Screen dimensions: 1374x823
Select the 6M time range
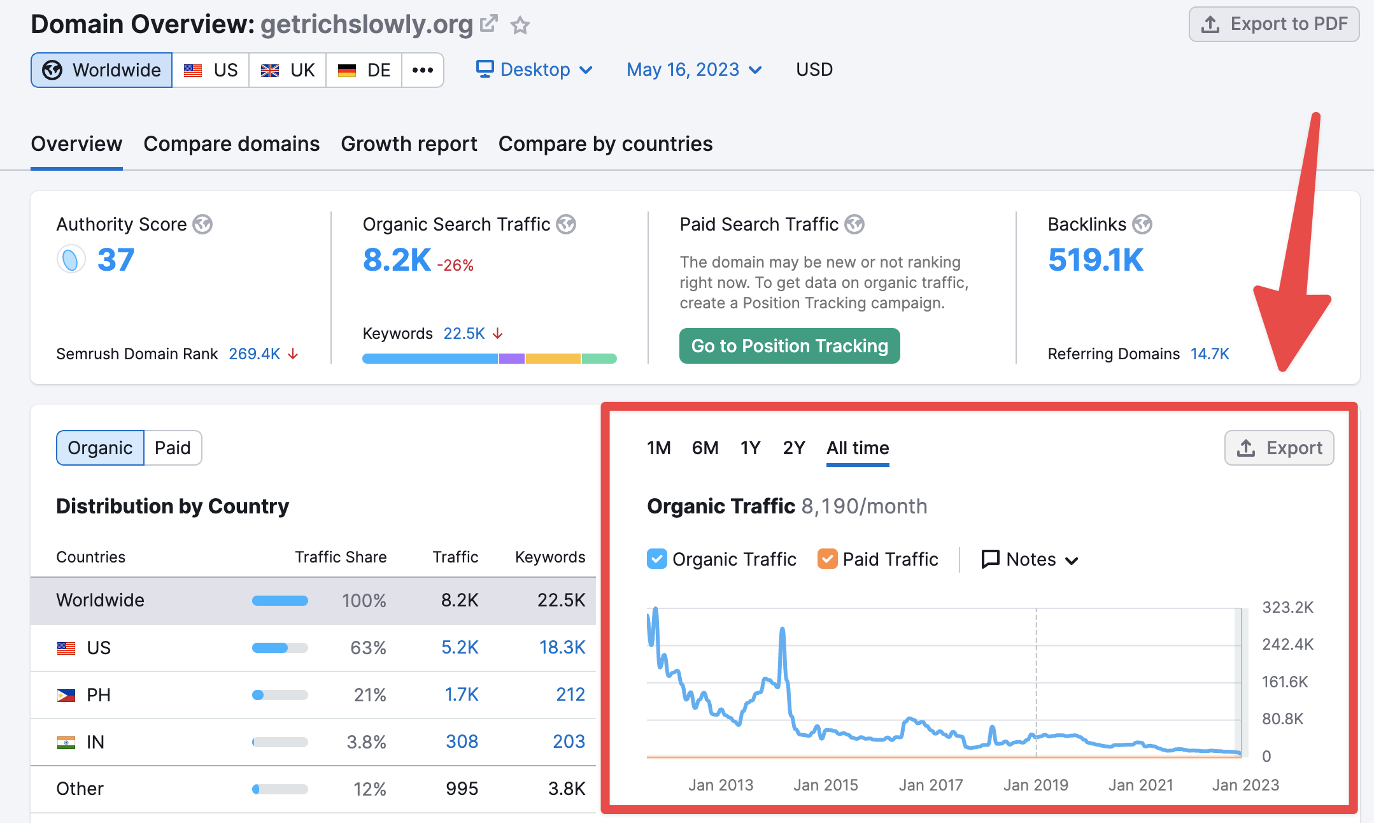pos(705,448)
